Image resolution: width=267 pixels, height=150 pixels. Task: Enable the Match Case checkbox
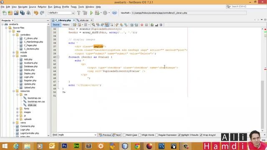124,135
